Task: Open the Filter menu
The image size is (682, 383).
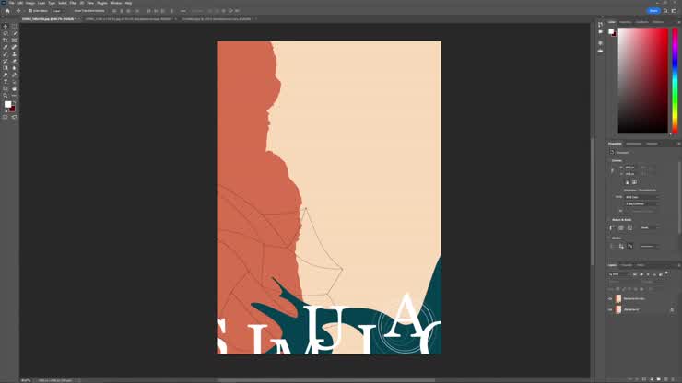Action: 73,3
